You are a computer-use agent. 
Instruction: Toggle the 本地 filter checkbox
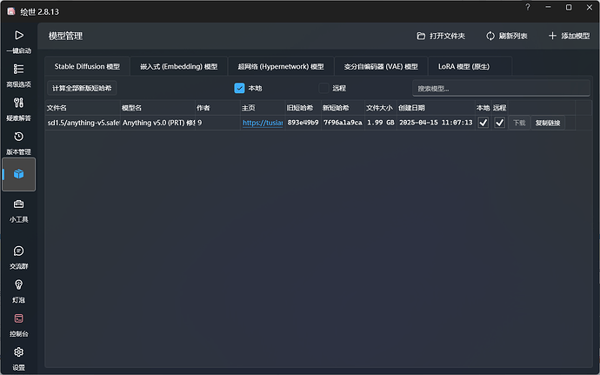coord(239,88)
